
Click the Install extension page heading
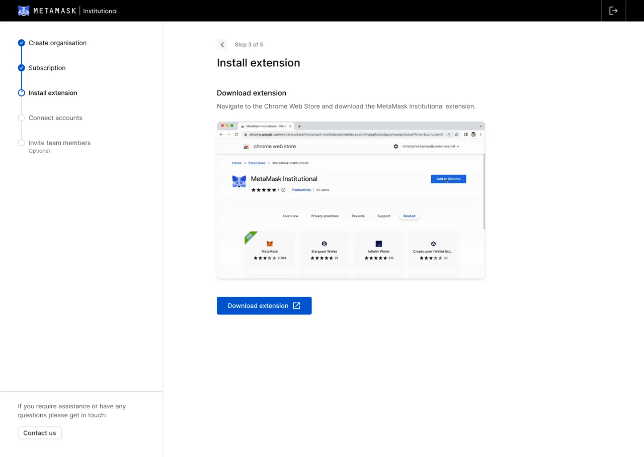[x=258, y=63]
